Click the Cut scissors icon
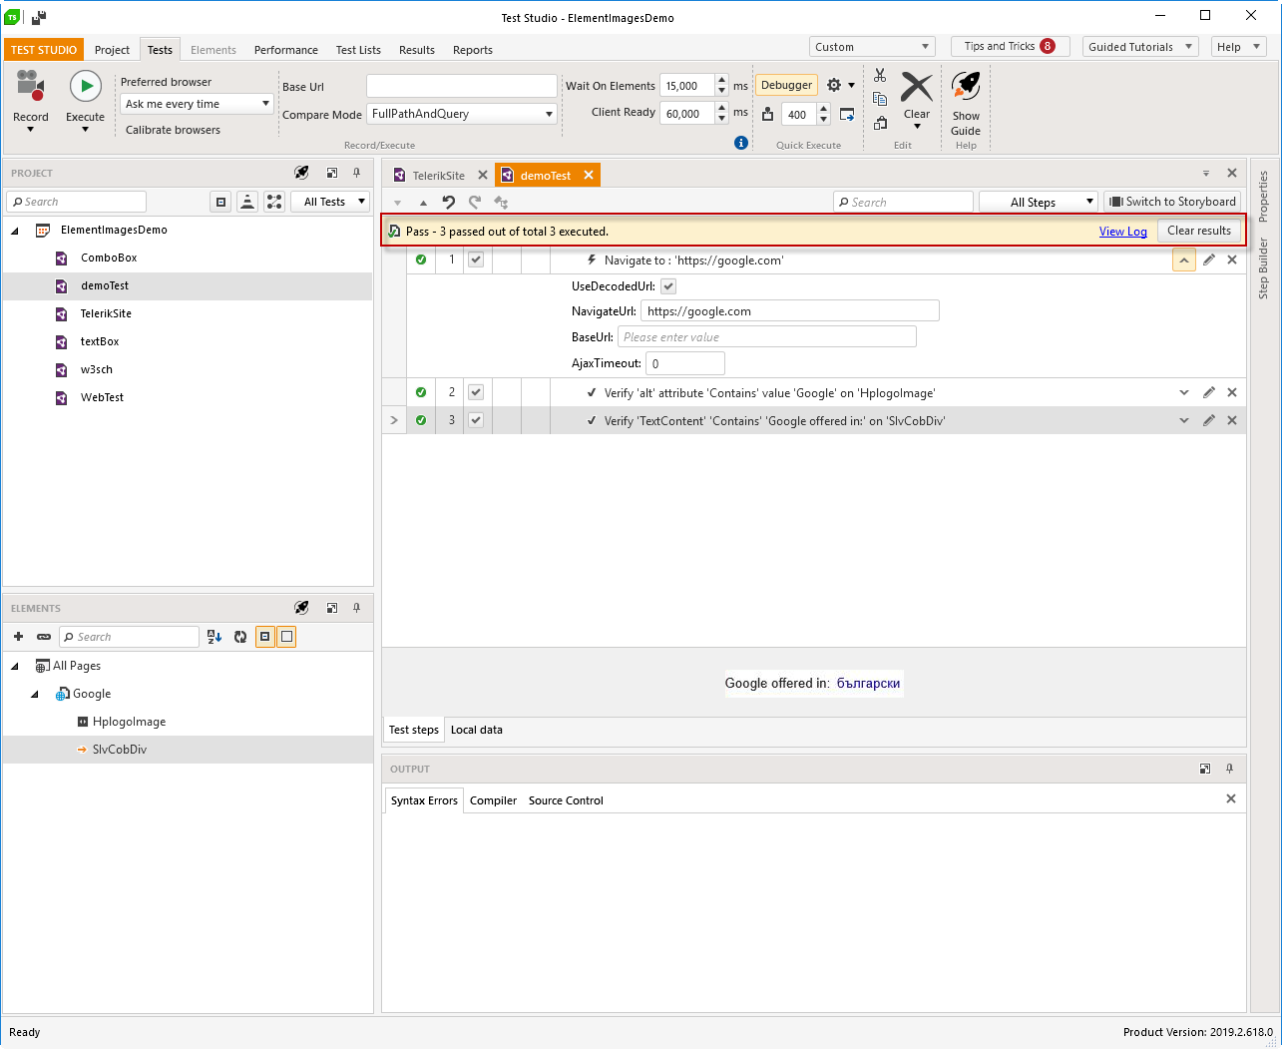The height and width of the screenshot is (1049, 1282). [x=880, y=75]
